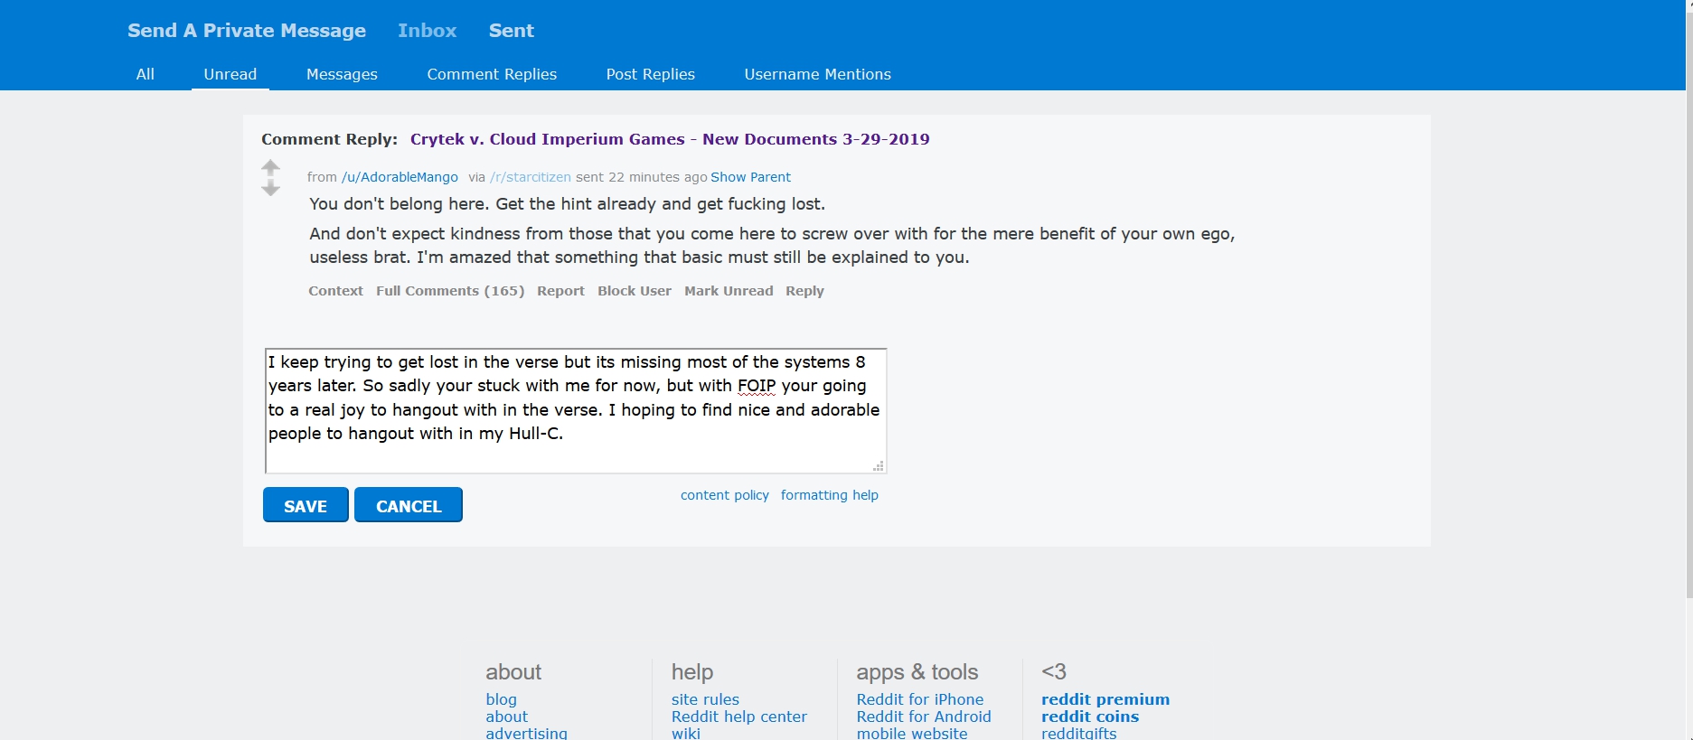Switch to the Inbox tab
The width and height of the screenshot is (1693, 740).
click(427, 31)
